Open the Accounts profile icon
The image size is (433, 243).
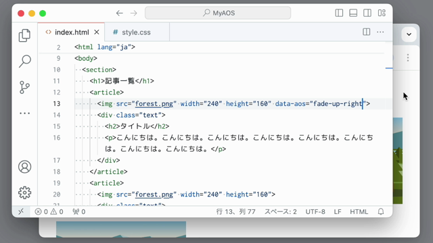coord(24,167)
